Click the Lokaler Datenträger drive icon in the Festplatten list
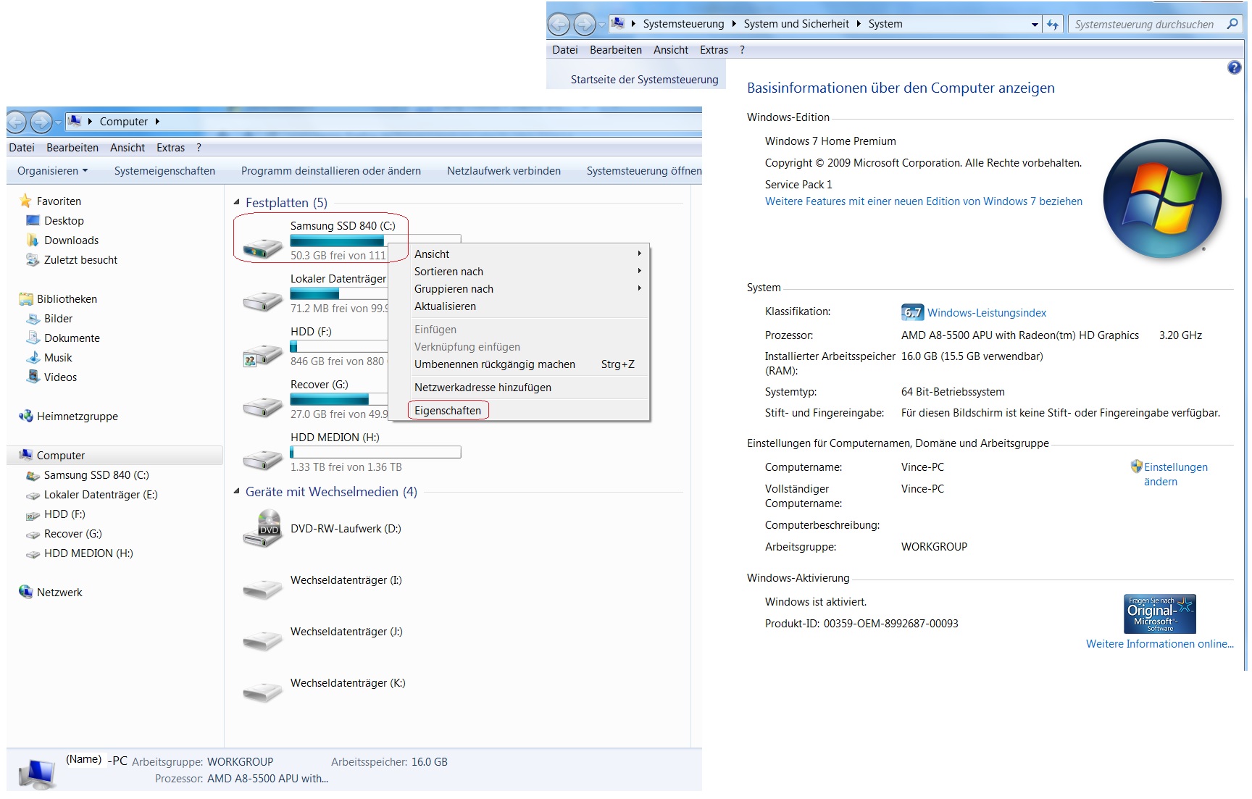 (262, 301)
